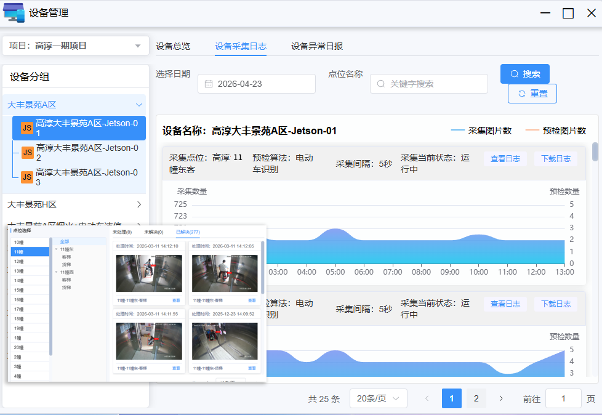602x415 pixels.
Task: Collapse 11幢西 tree node in popup
Action: click(x=57, y=272)
